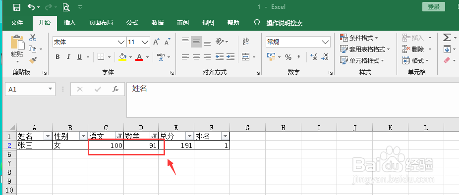Align cell text to the left
The image size is (459, 195).
(185, 57)
